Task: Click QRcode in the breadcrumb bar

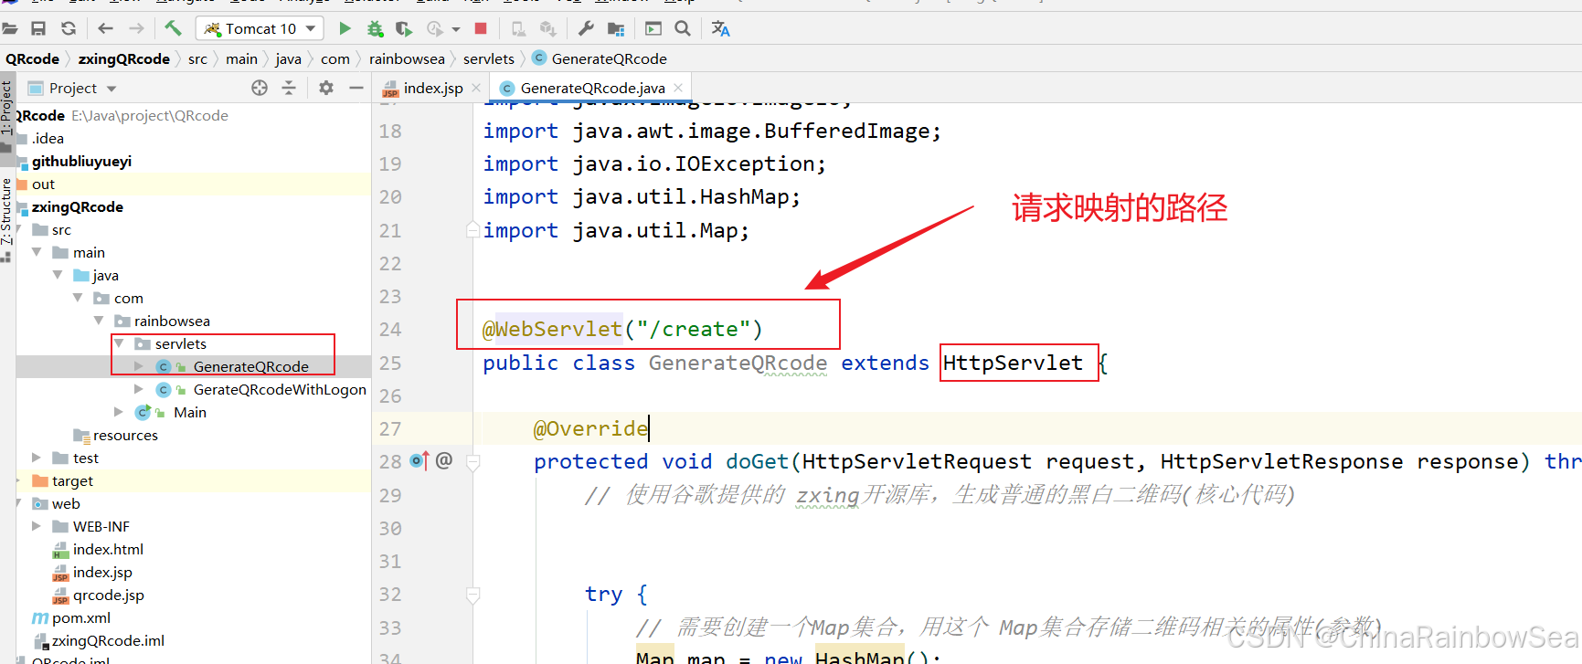Action: (32, 58)
